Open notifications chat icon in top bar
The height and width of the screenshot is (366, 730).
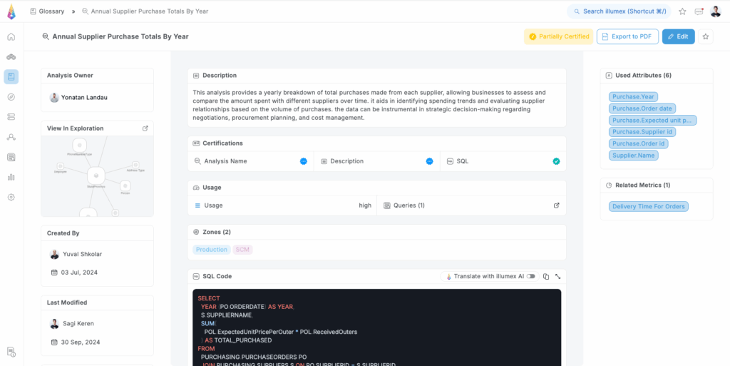coord(699,11)
